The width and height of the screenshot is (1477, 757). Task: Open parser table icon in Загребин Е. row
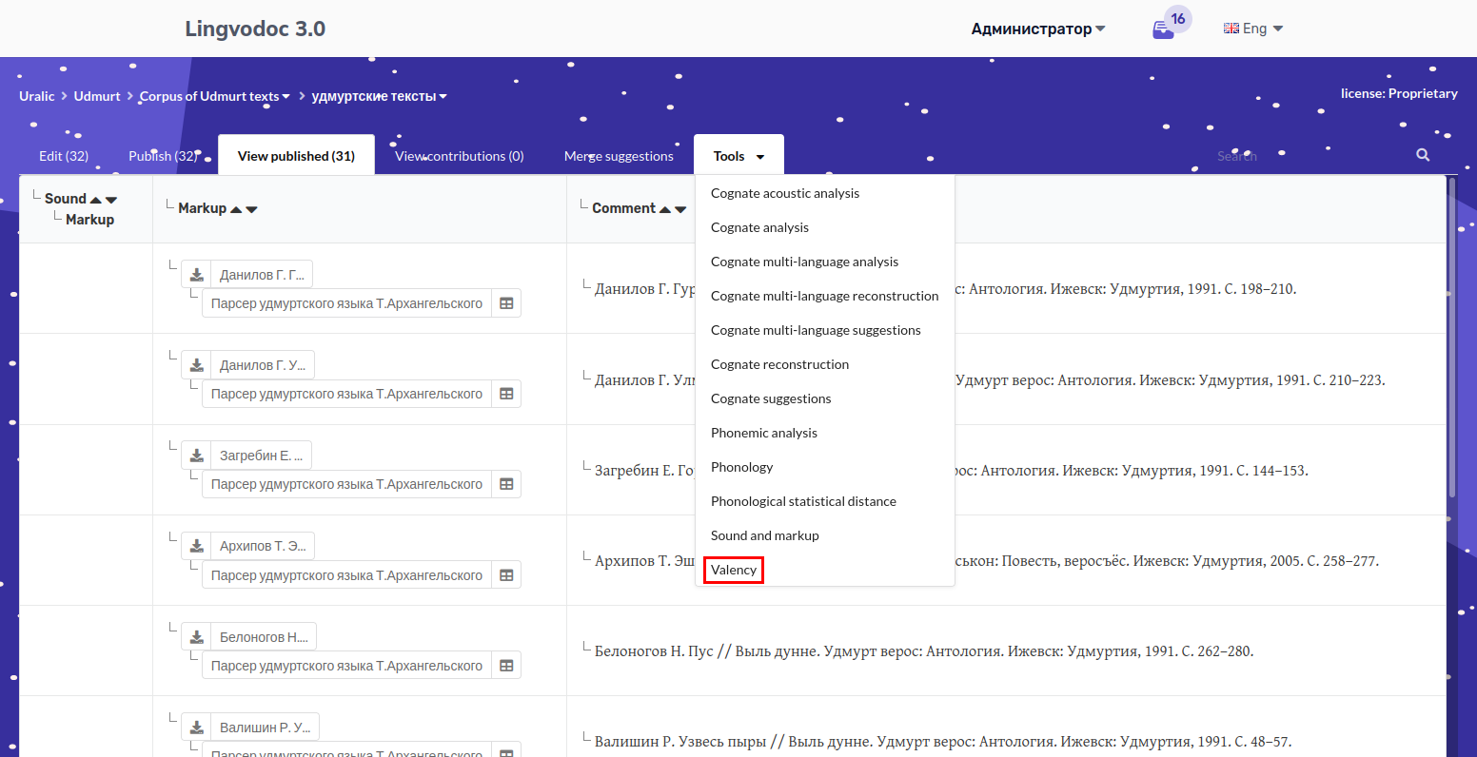(506, 484)
